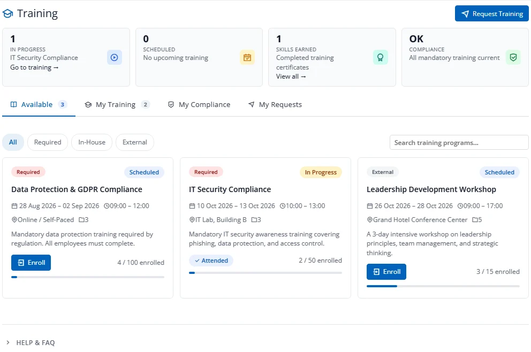This screenshot has width=531, height=352.
Task: Click clock icon beside 10:00 – 13:00 time
Action: click(x=283, y=206)
